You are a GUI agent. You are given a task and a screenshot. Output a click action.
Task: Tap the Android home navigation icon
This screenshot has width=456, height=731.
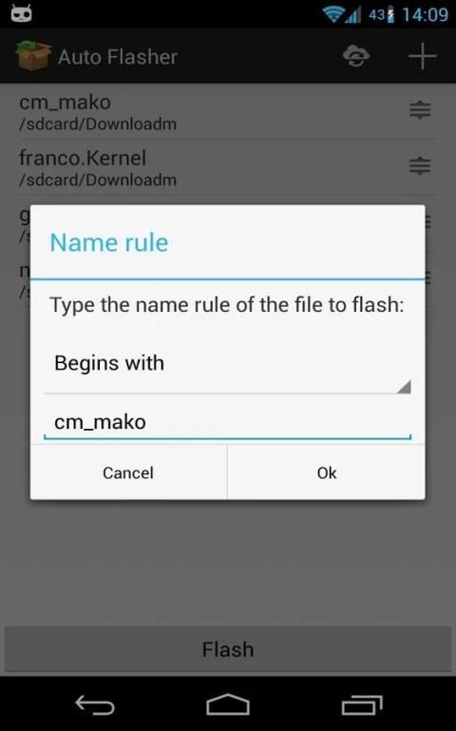pos(228,704)
